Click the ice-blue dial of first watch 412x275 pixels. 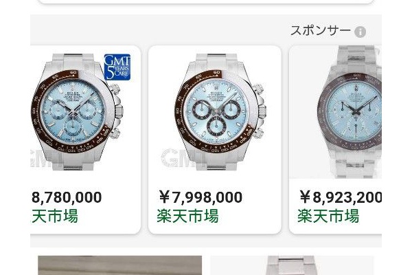pos(73,111)
